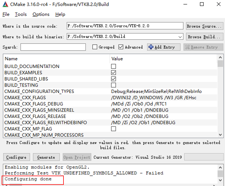Screen dimensions: 225x186
Task: Select the CMAKE_CXX_FLAGS_DEBUG entry name
Action: click(x=34, y=104)
